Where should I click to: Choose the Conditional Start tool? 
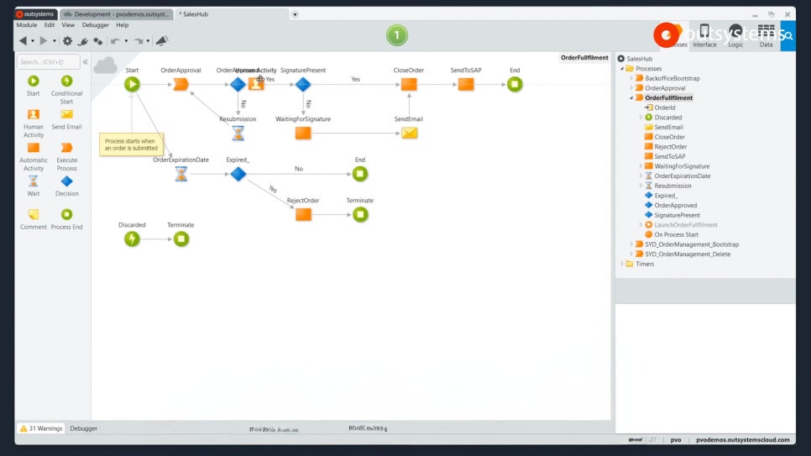pos(66,90)
